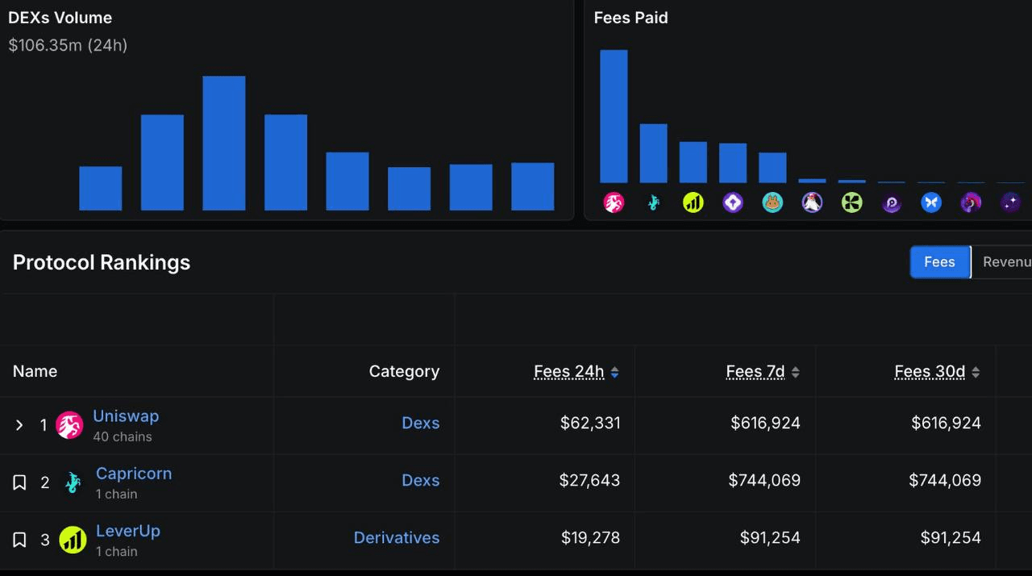
Task: Click the Name column header
Action: coord(35,371)
